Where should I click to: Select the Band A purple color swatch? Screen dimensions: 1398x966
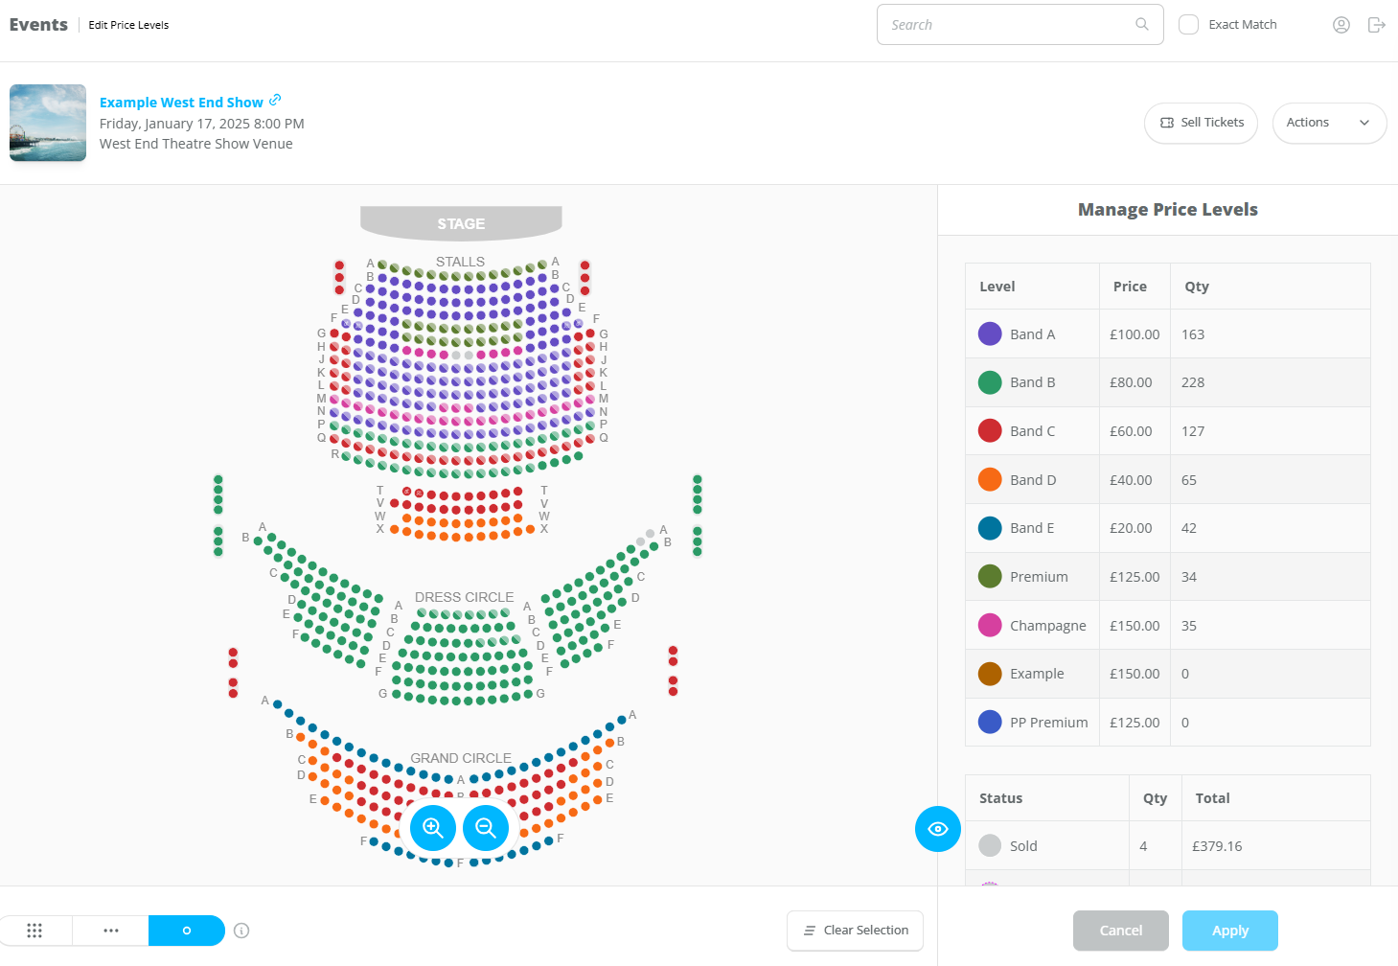[x=990, y=333]
